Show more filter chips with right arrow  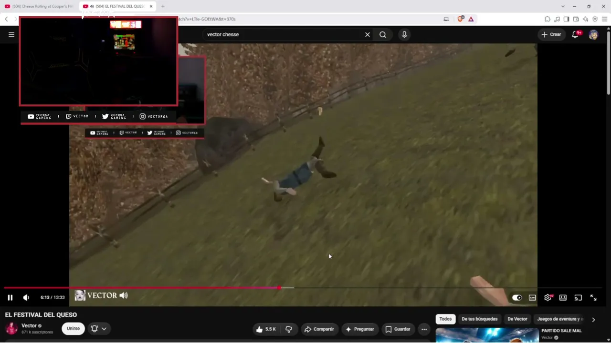593,320
